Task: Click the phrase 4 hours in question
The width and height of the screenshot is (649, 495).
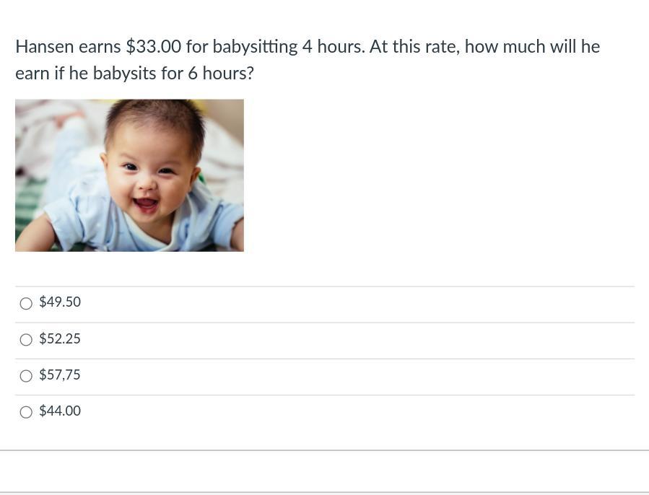Action: (x=334, y=46)
